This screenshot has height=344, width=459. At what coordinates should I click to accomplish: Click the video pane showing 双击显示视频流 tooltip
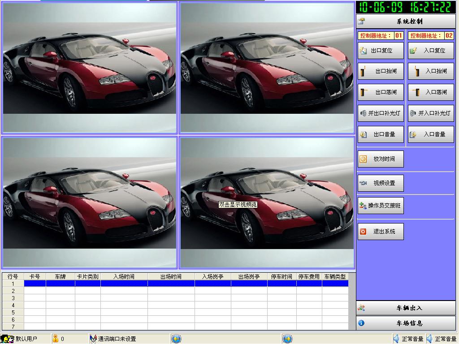click(267, 202)
